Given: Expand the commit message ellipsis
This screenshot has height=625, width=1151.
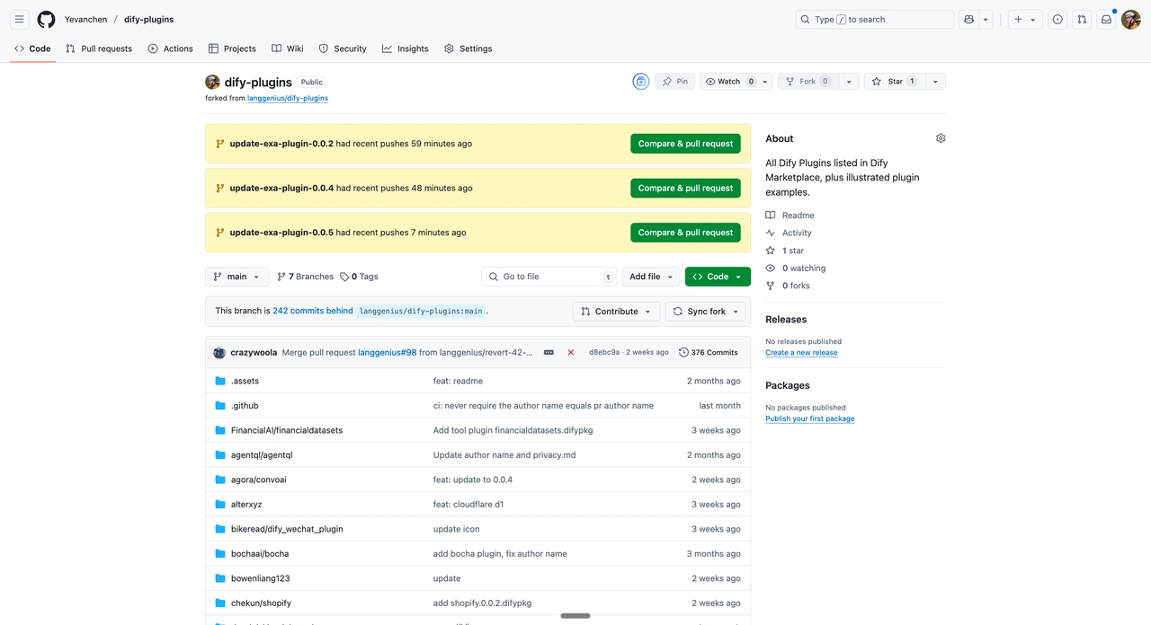Looking at the screenshot, I should [549, 353].
